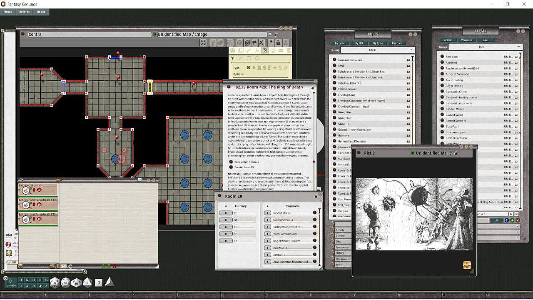Image resolution: width=533 pixels, height=300 pixels.
Task: Open the Menus menu
Action: click(x=7, y=12)
